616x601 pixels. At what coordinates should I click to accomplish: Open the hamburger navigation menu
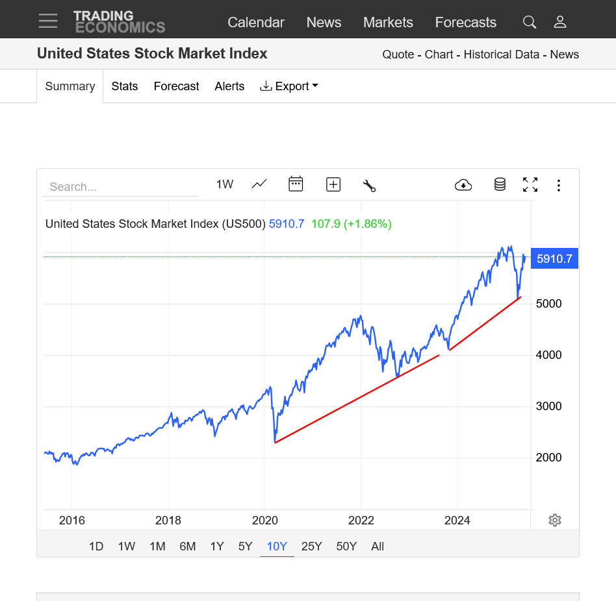pos(48,21)
